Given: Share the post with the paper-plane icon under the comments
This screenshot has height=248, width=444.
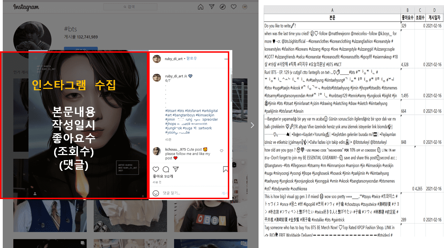Looking at the screenshot, I should pyautogui.click(x=176, y=169).
